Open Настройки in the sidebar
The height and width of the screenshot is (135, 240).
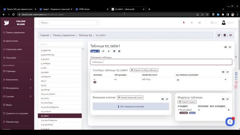[11, 58]
